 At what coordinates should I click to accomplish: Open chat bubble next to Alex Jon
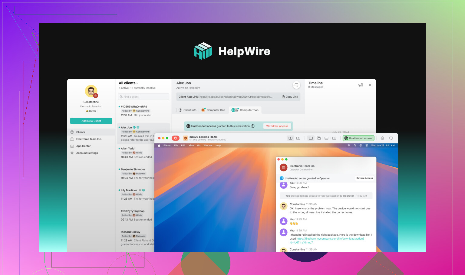click(x=296, y=85)
